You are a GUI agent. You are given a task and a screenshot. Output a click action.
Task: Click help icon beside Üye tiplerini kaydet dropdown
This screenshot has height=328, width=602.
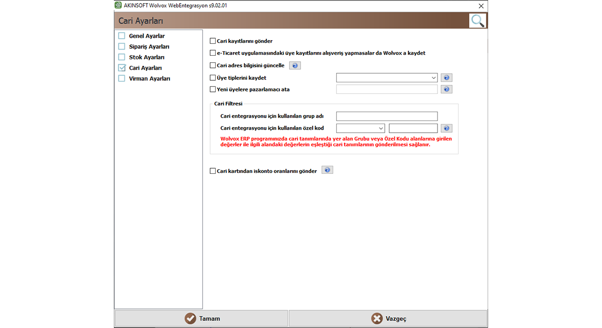[x=446, y=78]
